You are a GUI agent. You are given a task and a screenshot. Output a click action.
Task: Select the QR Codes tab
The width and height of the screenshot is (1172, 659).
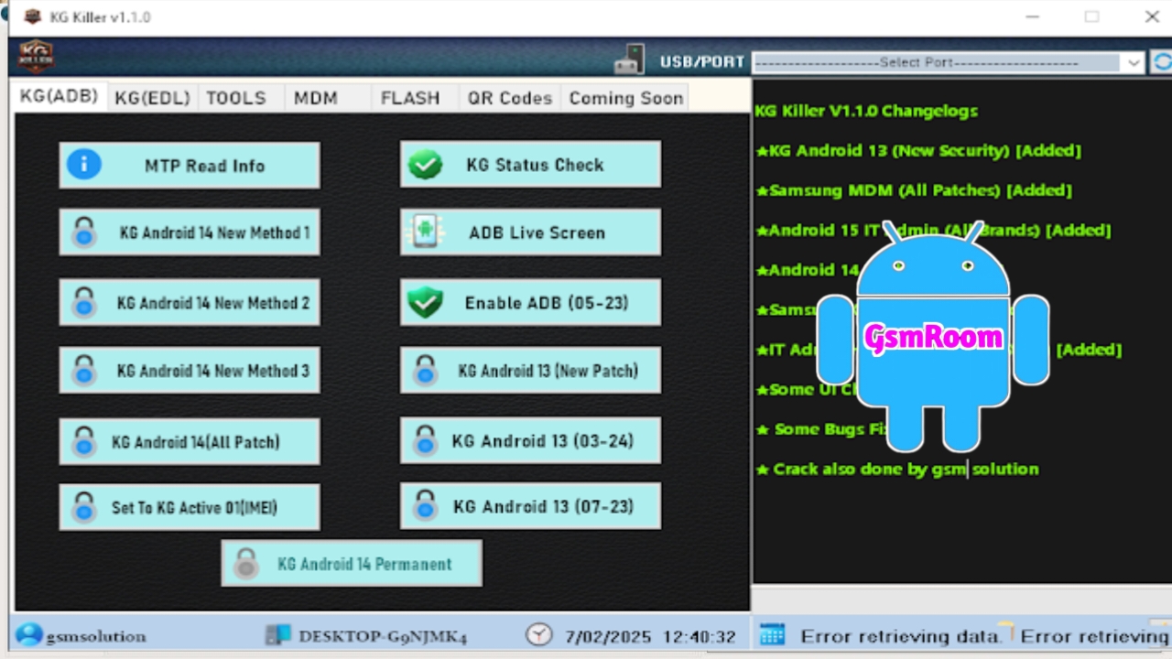point(509,98)
